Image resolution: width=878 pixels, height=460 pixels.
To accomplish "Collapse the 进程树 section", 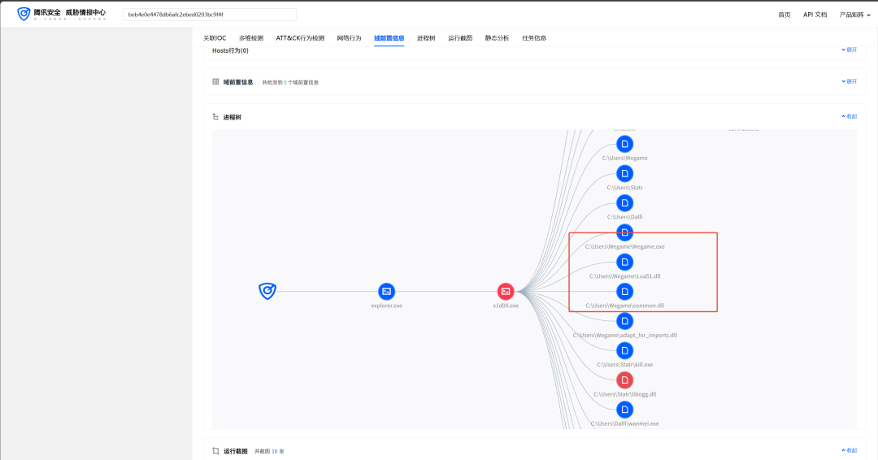I will tap(850, 116).
